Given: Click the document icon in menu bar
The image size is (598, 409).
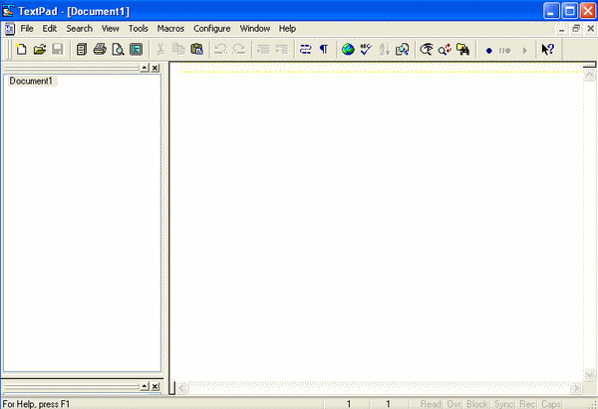Looking at the screenshot, I should coord(10,29).
